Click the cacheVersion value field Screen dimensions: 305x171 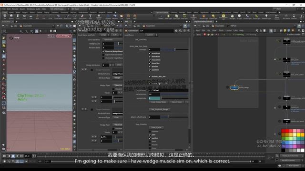154,94
